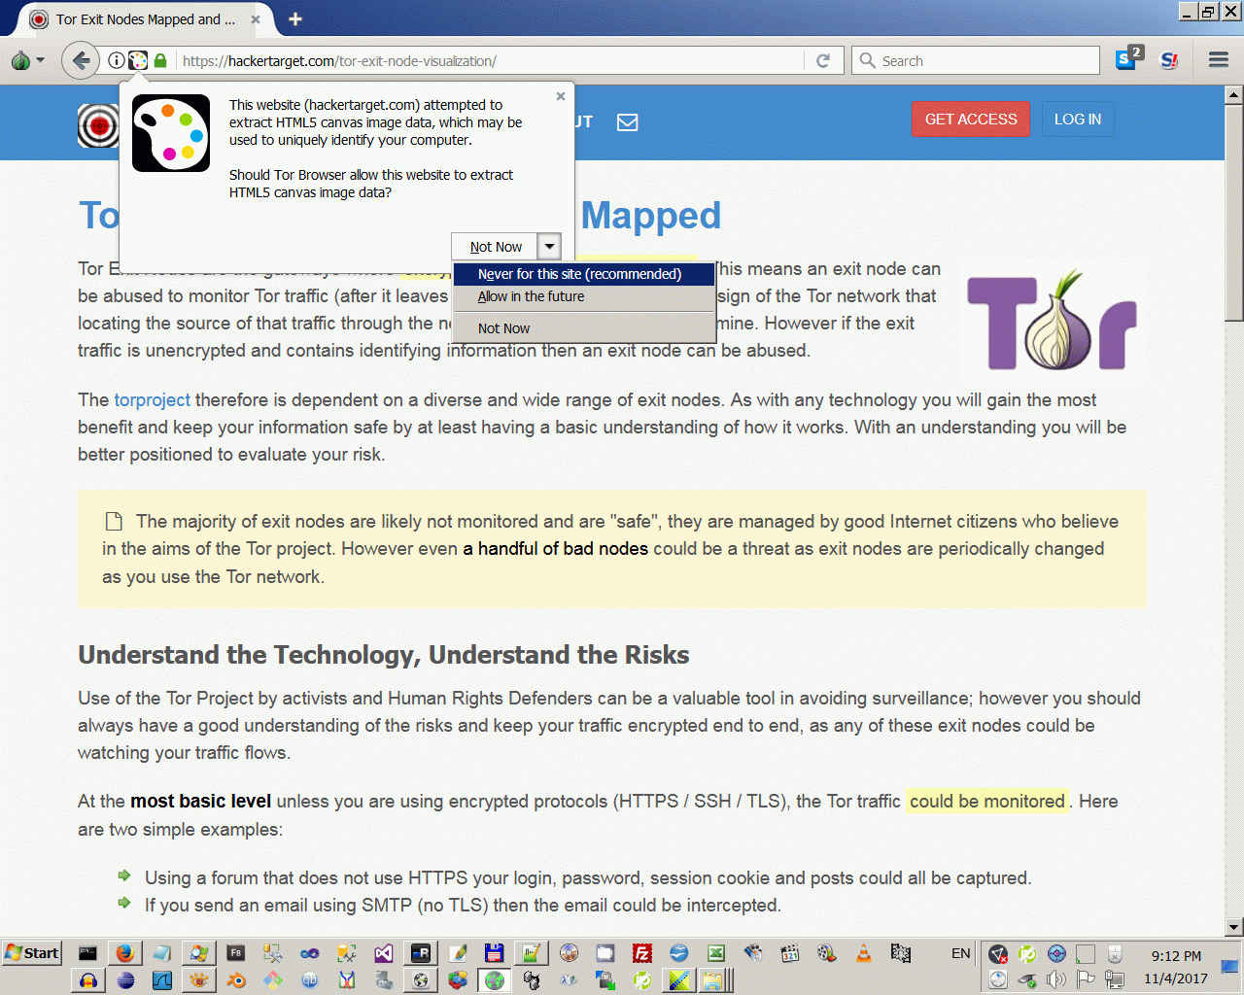Image resolution: width=1244 pixels, height=995 pixels.
Task: Launch Visual Studio from the taskbar
Action: point(383,953)
